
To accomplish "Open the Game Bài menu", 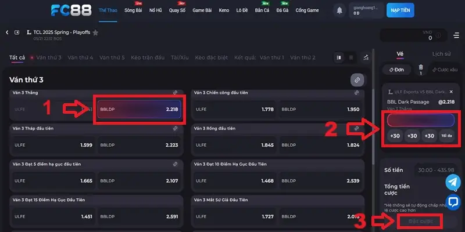I will [202, 10].
